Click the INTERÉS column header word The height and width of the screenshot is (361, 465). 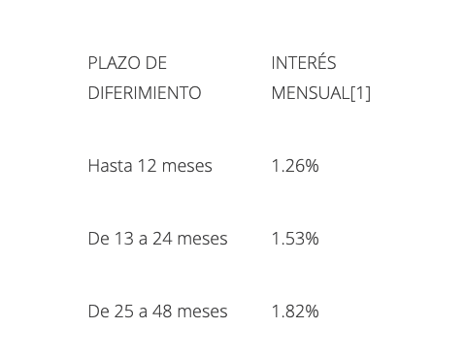(304, 61)
